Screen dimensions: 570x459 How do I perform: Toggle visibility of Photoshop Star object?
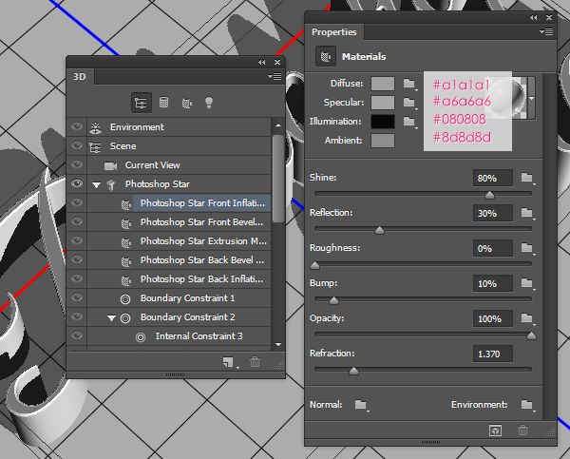pos(76,184)
